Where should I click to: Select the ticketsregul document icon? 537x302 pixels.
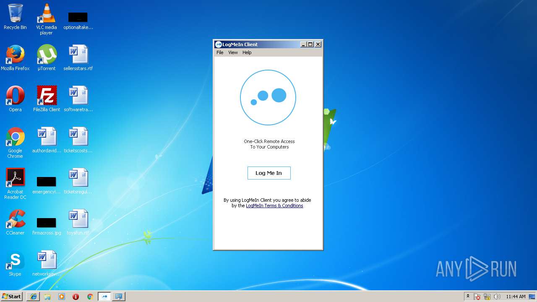(78, 181)
